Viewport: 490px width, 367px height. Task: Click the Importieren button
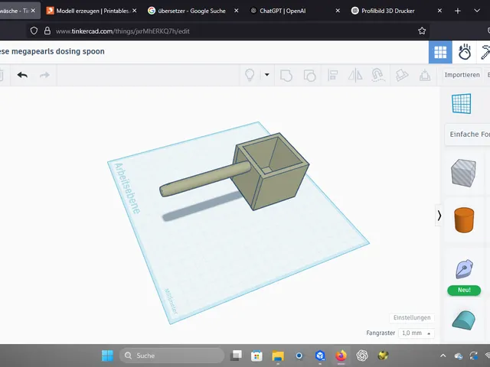click(x=462, y=75)
